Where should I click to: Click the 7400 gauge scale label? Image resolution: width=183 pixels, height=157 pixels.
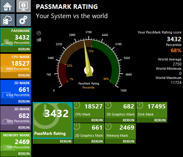click(123, 91)
